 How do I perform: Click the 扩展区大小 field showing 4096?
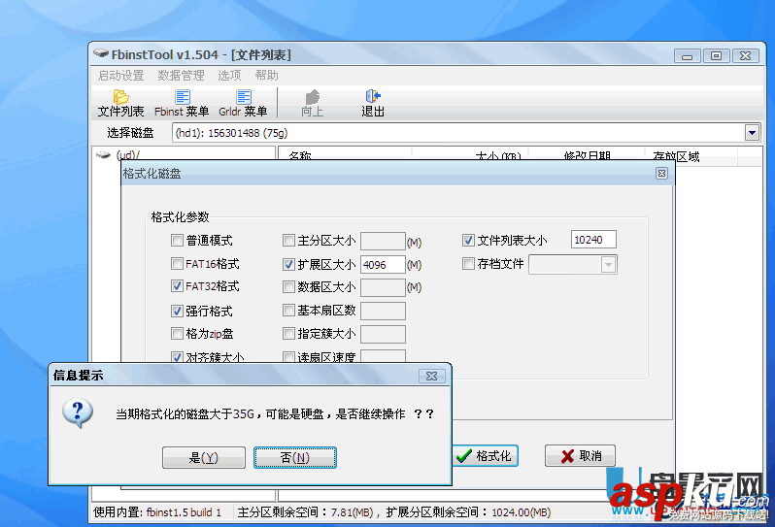[x=383, y=265]
